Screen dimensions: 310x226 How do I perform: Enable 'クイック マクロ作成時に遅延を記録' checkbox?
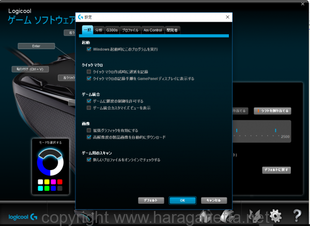coord(89,72)
